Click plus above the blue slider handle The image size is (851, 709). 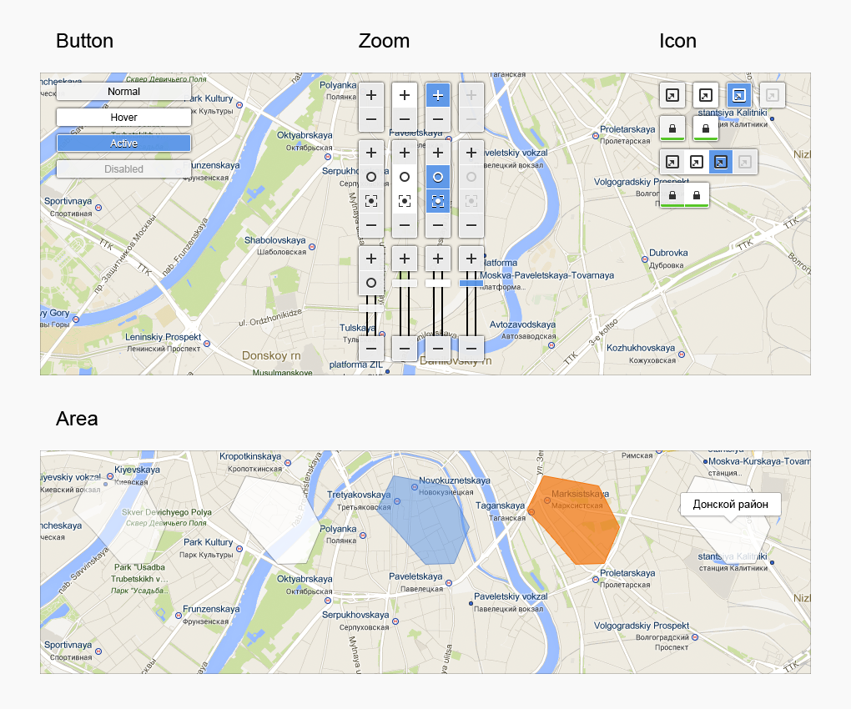471,259
